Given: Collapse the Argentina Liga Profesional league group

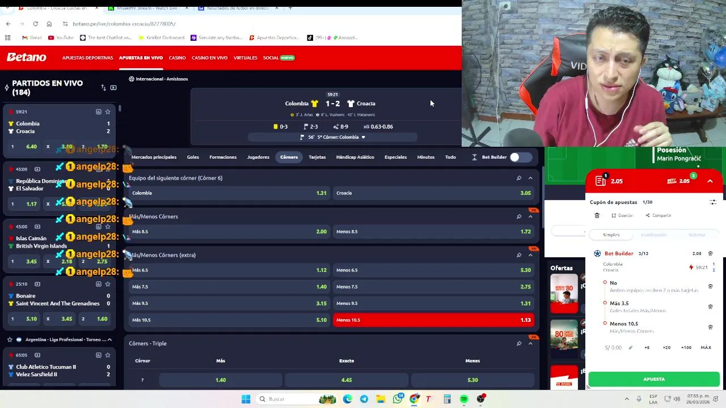Looking at the screenshot, I should [109, 339].
